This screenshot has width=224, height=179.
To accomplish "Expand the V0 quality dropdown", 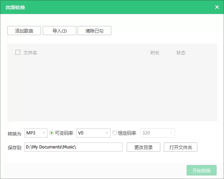I will click(93, 133).
